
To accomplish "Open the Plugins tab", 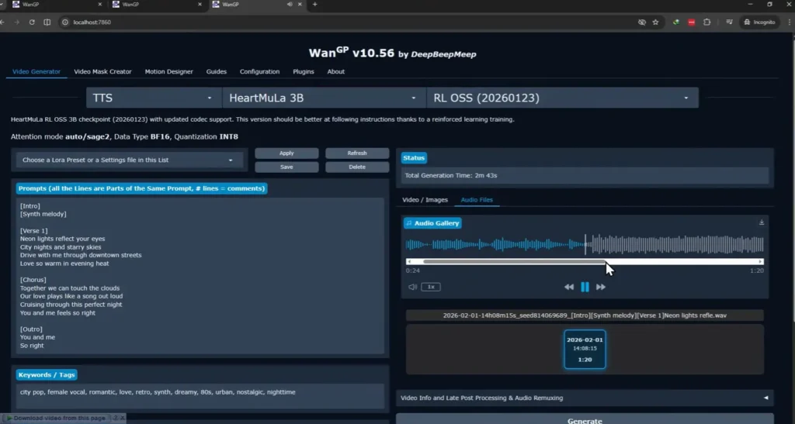I will point(304,72).
